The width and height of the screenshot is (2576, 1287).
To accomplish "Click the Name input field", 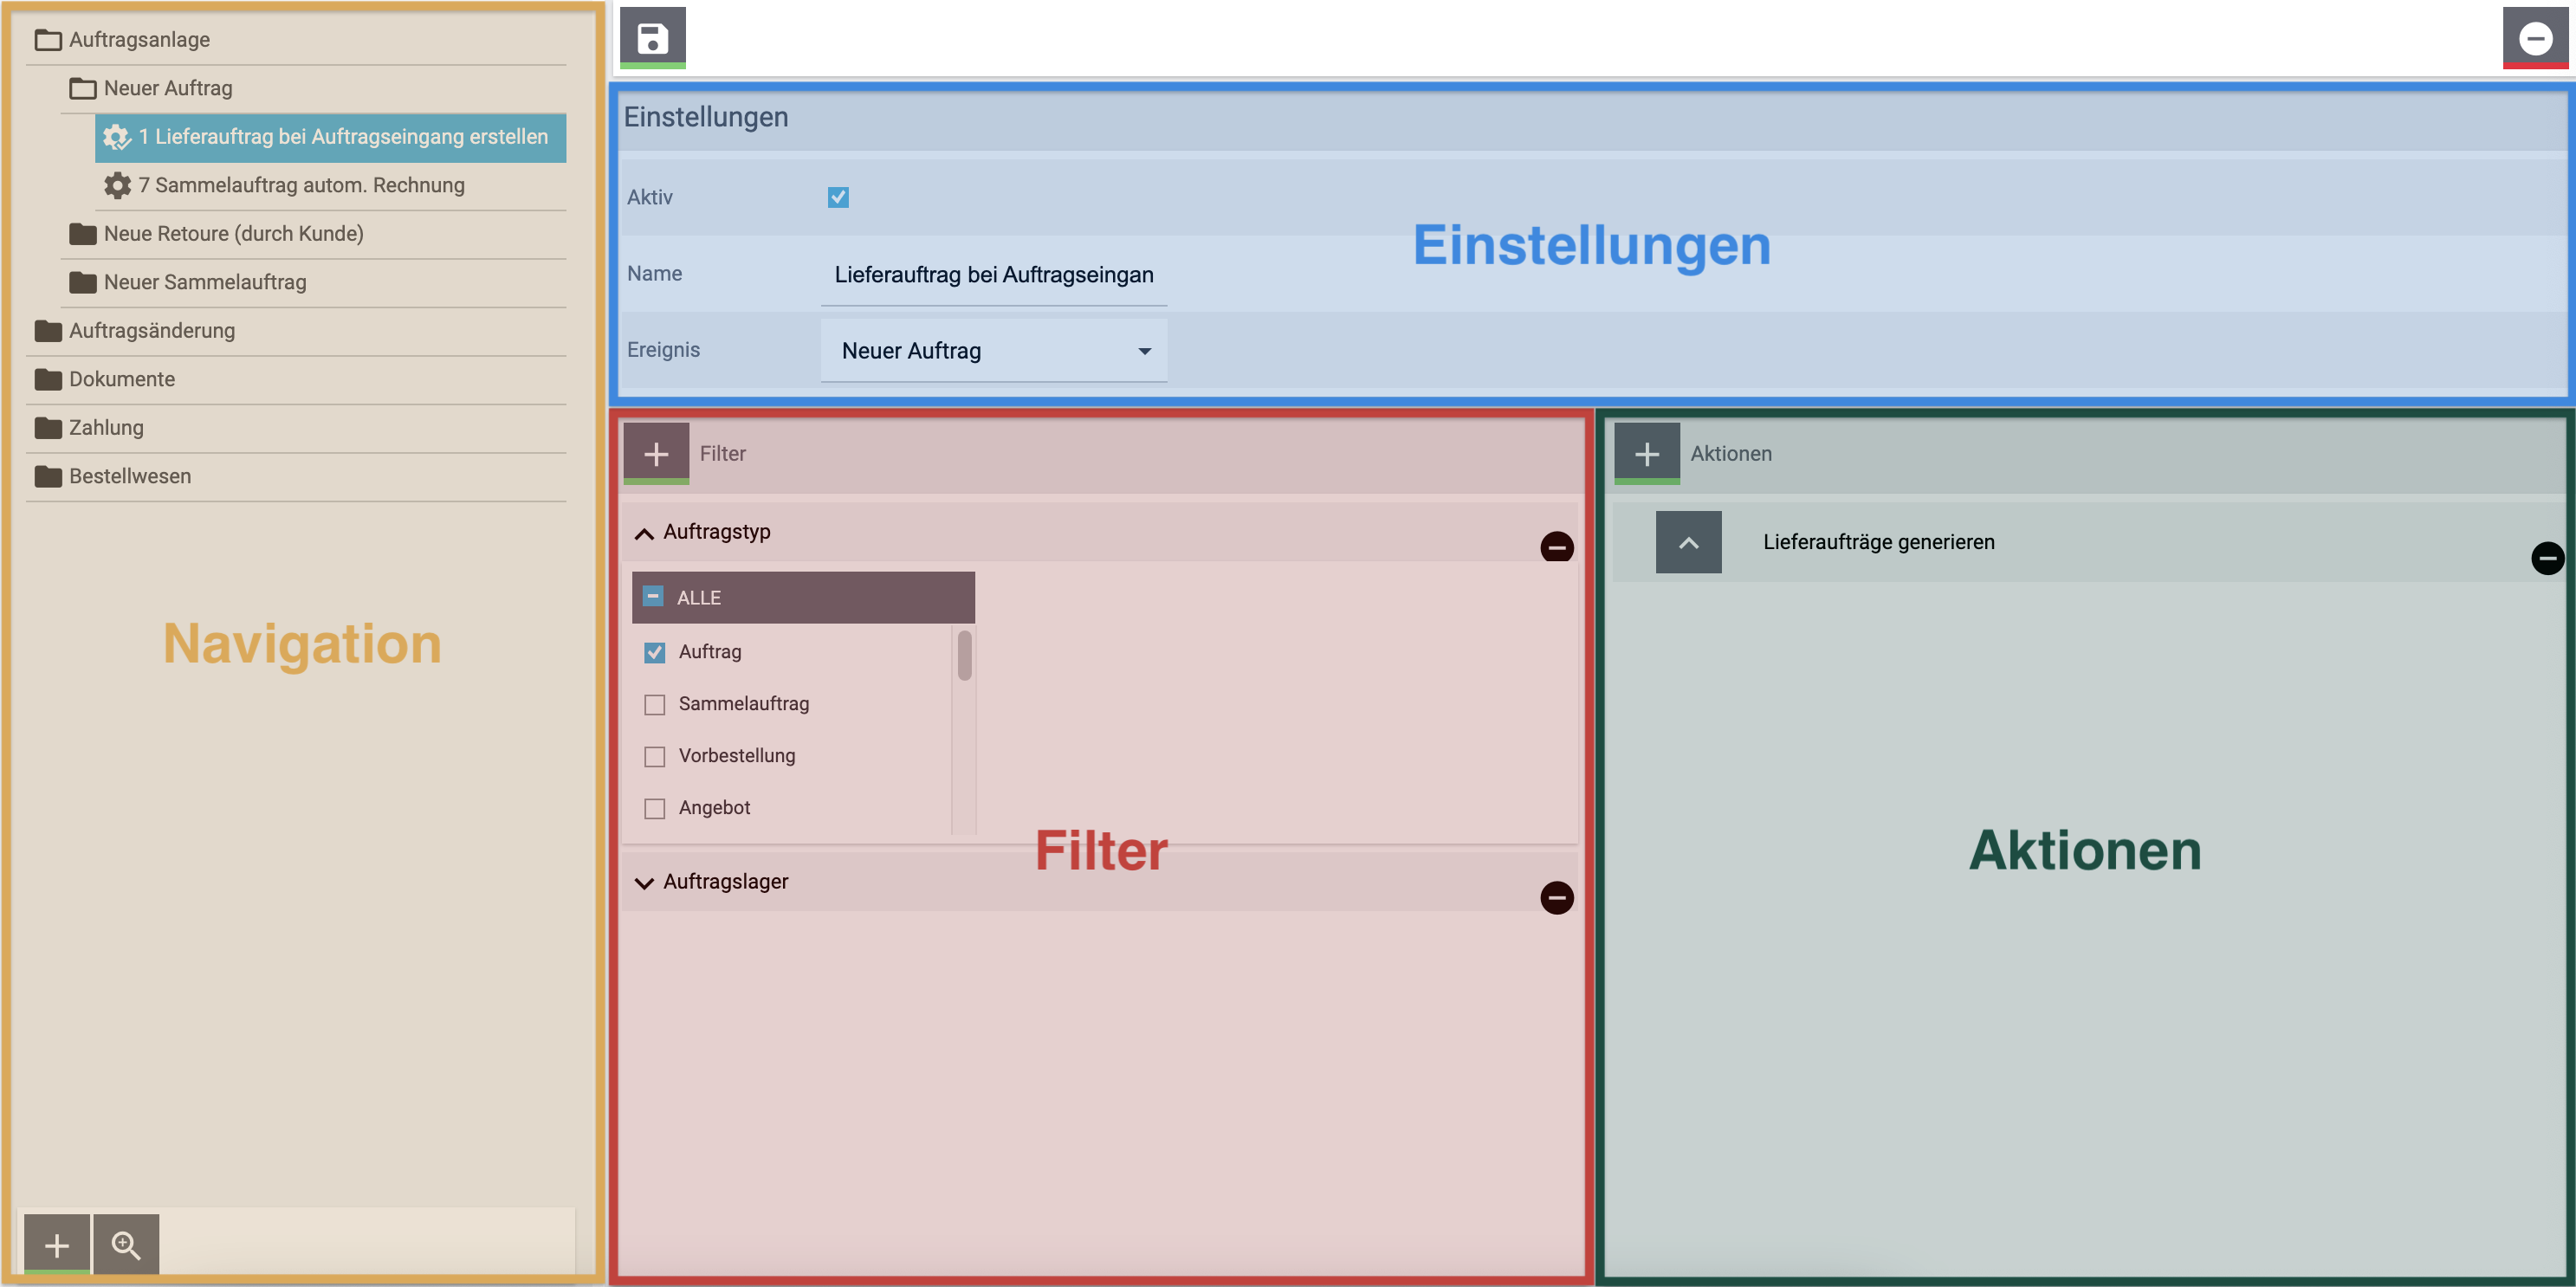I will coord(993,275).
